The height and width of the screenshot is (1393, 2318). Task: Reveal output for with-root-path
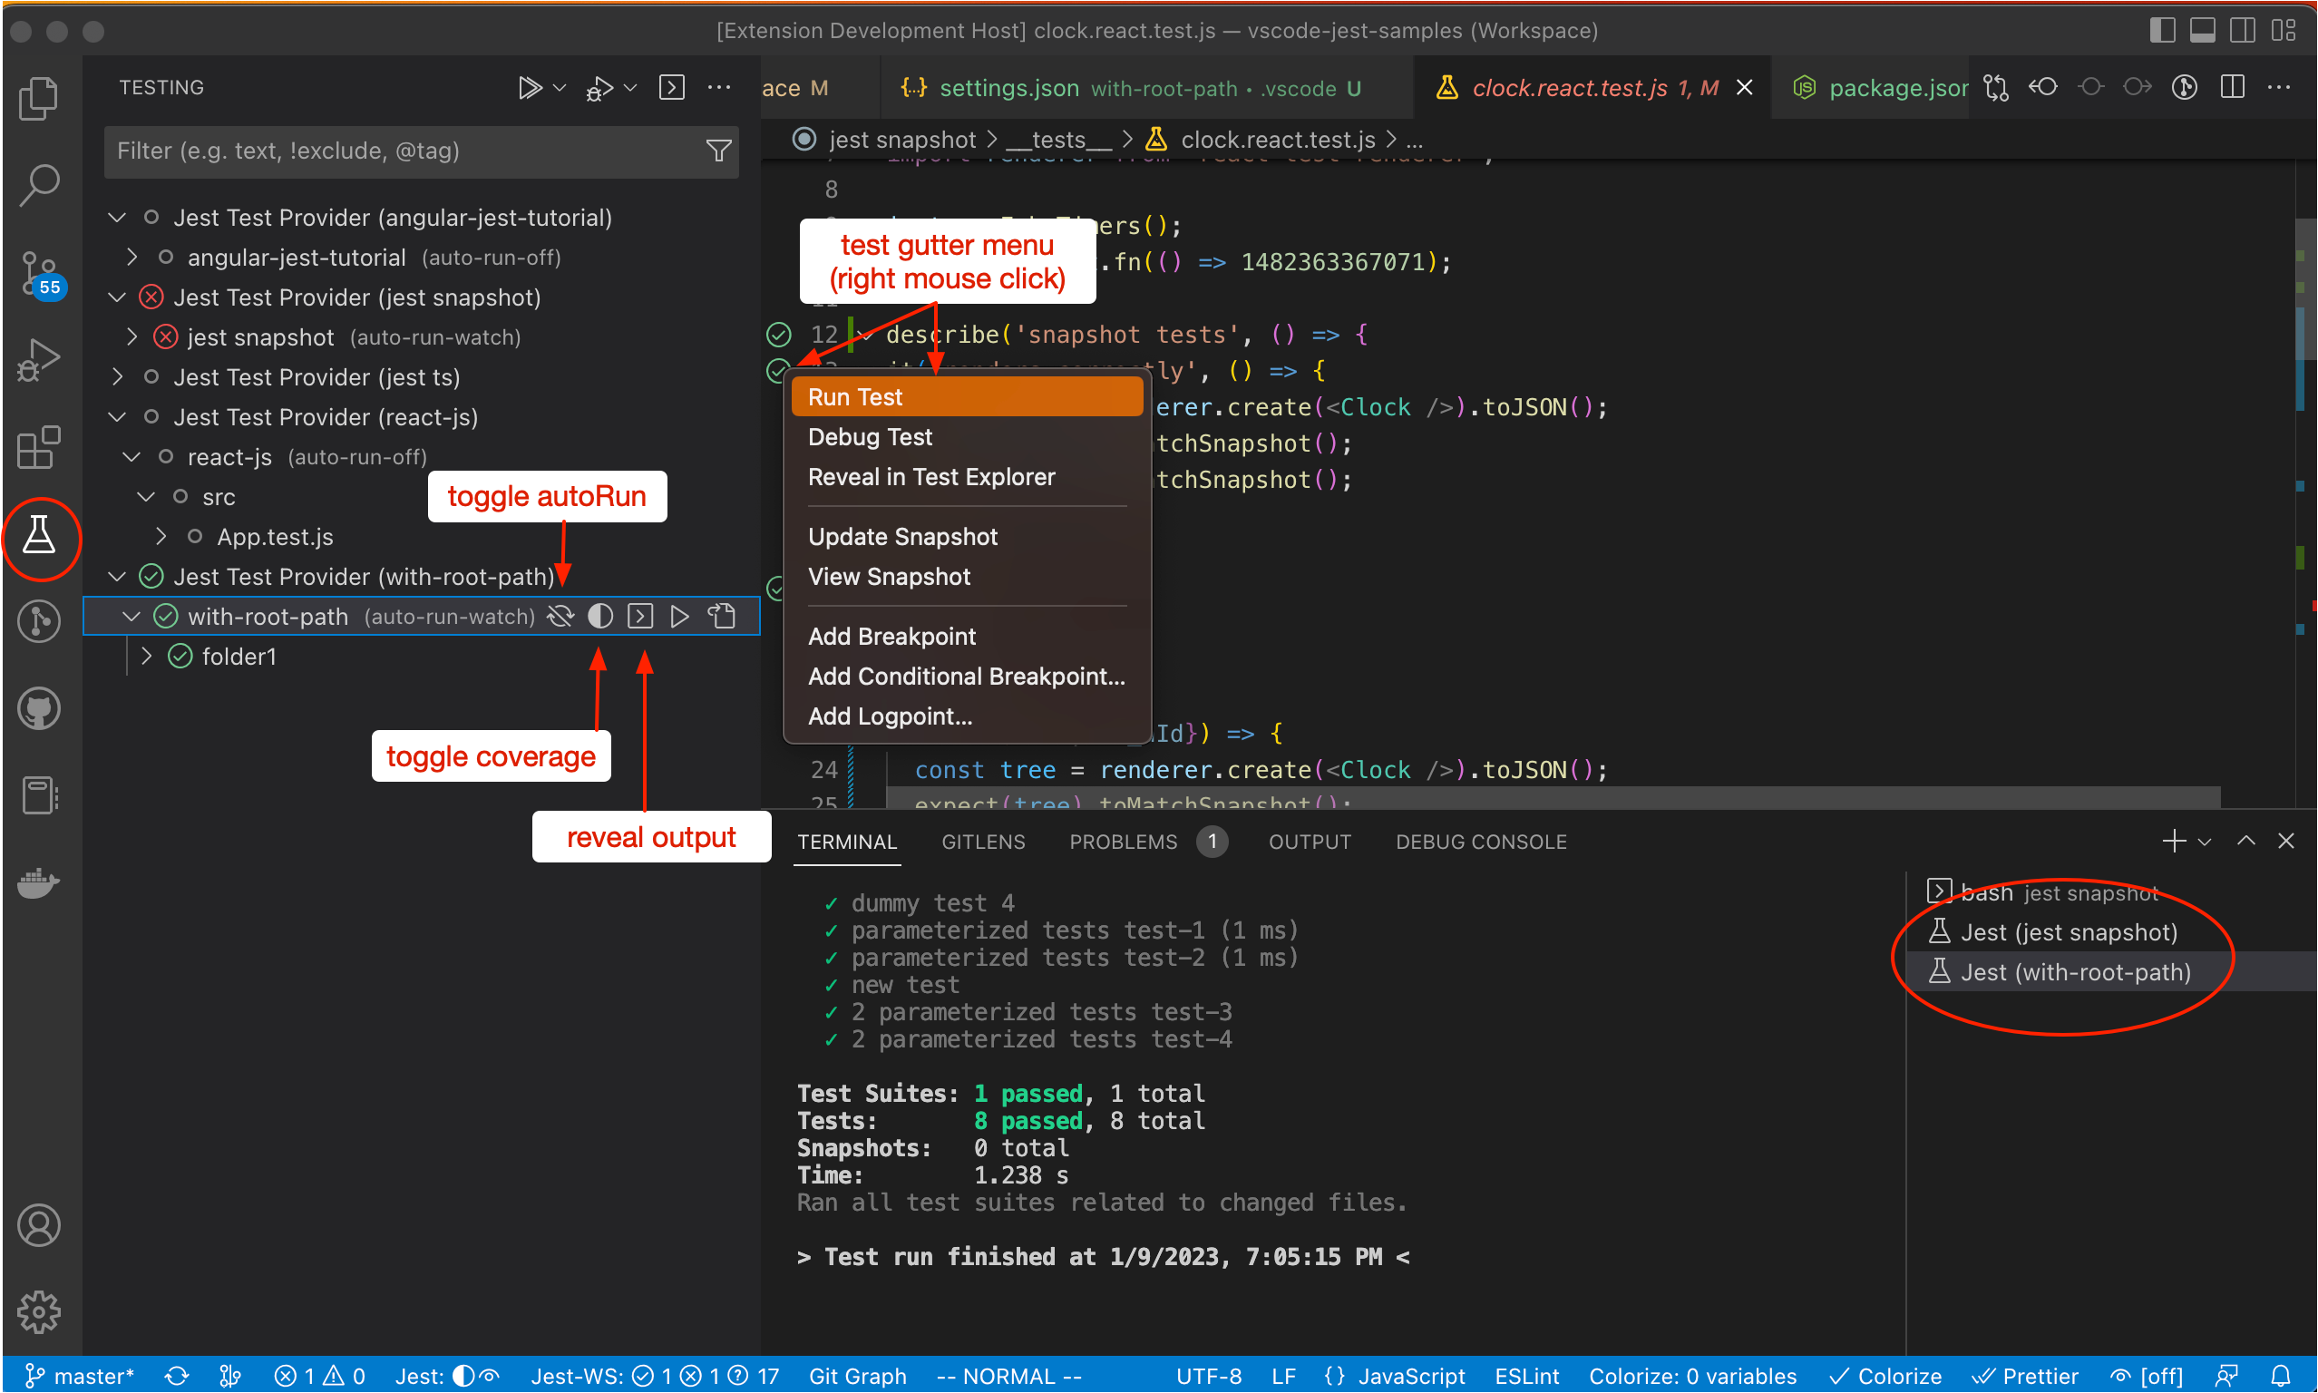click(x=640, y=617)
